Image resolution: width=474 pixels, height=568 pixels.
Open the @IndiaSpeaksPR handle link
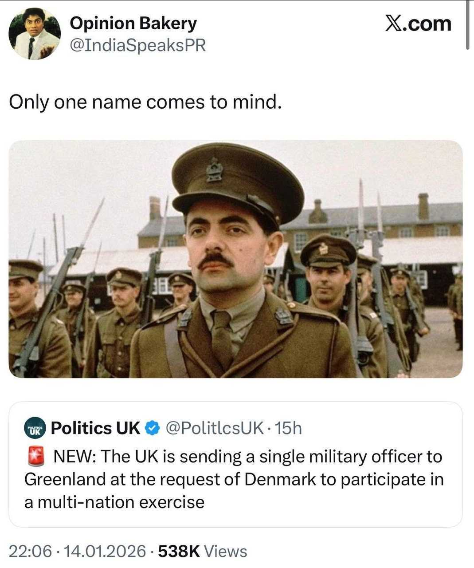(x=137, y=45)
